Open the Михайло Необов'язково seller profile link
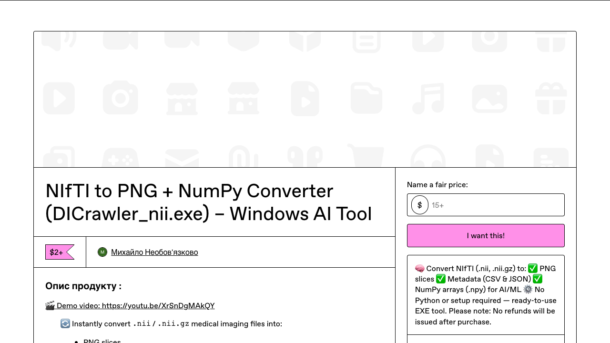Image resolution: width=610 pixels, height=343 pixels. pyautogui.click(x=154, y=252)
